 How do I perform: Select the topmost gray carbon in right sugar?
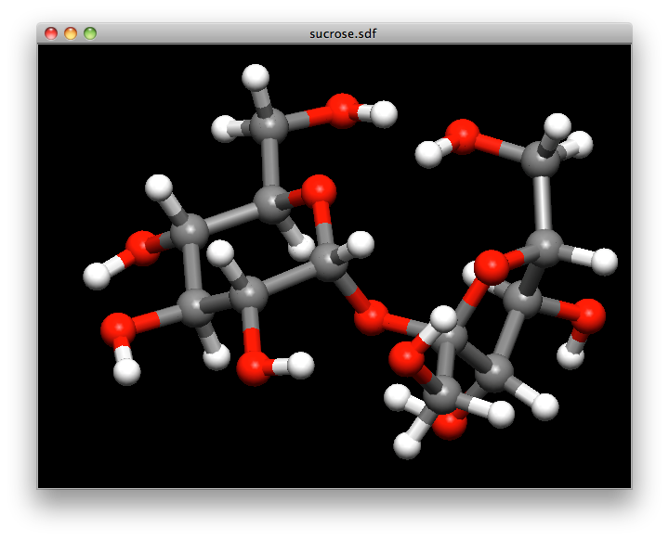click(540, 159)
